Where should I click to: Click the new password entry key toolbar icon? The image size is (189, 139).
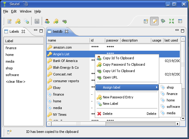18,21
